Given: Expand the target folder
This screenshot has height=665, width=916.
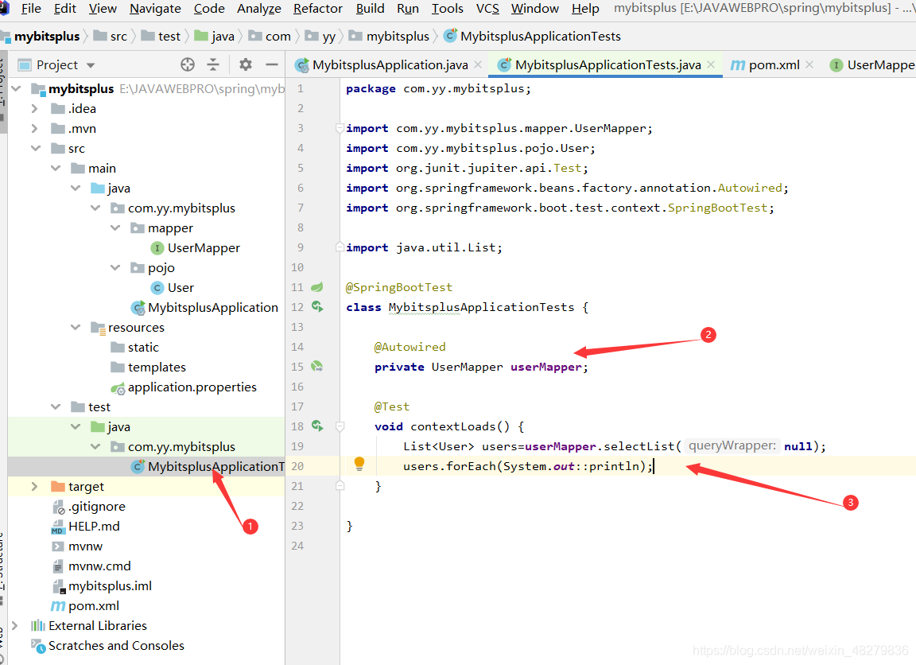Looking at the screenshot, I should pyautogui.click(x=34, y=486).
